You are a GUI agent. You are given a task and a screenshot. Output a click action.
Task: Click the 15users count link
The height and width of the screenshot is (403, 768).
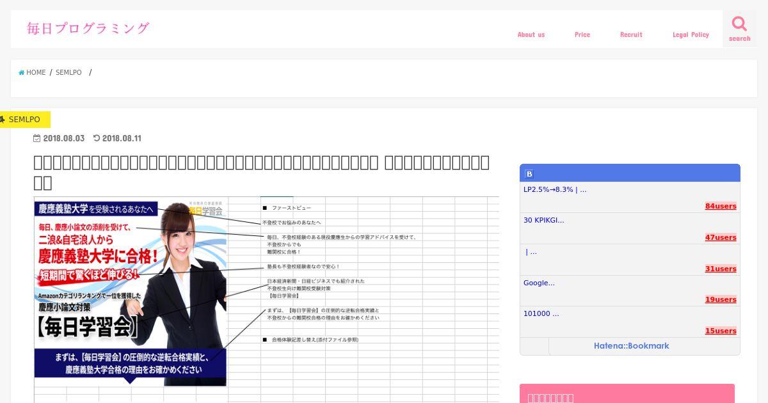click(x=721, y=331)
